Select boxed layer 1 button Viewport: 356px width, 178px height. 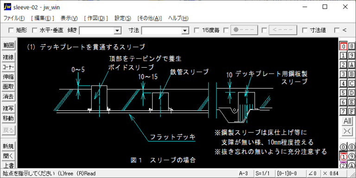[343, 56]
